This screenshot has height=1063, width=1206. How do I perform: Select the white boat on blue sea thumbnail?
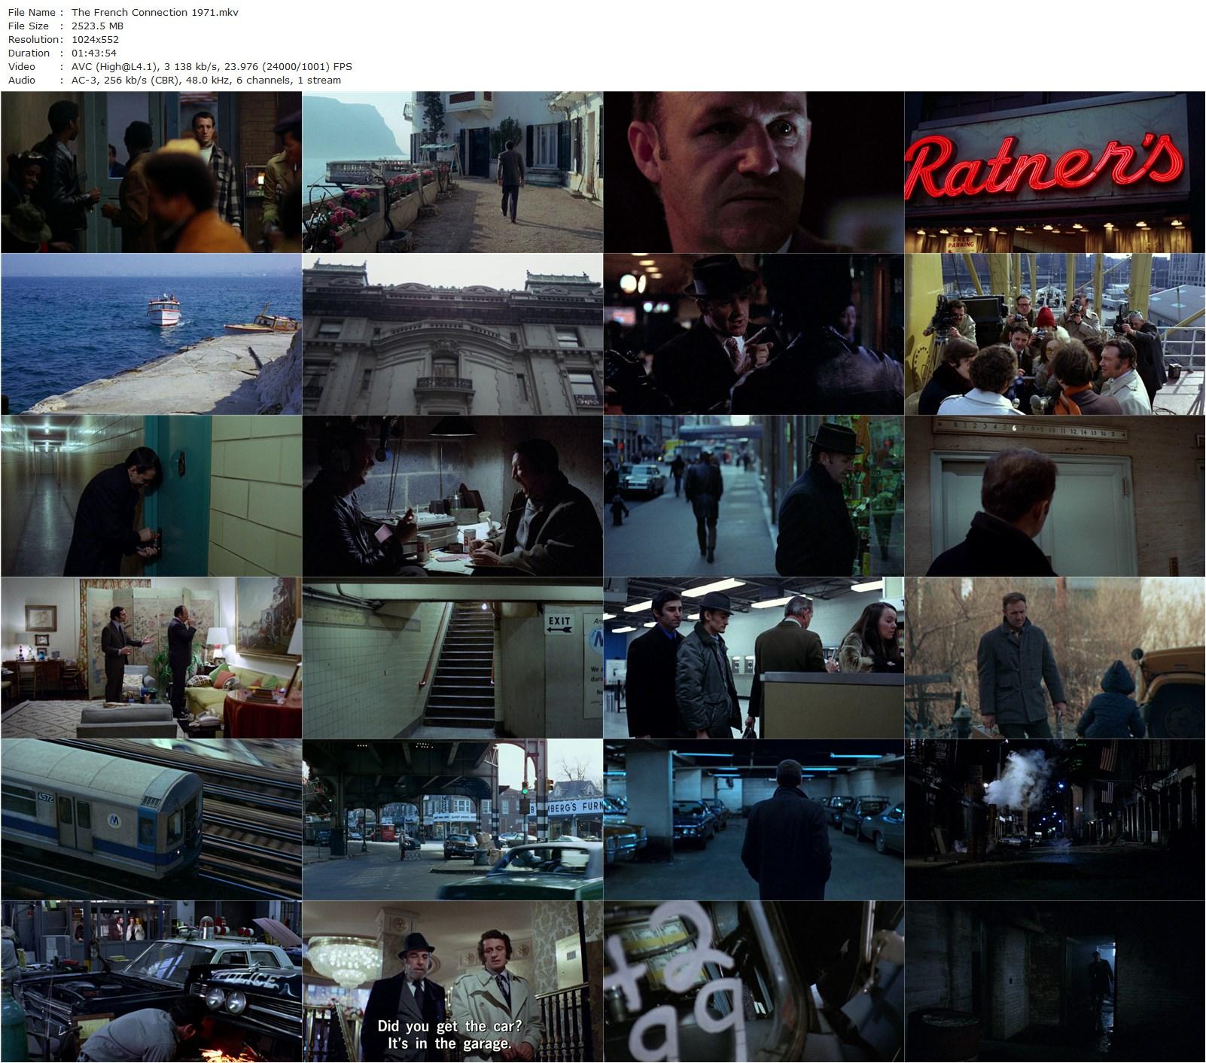tap(151, 334)
